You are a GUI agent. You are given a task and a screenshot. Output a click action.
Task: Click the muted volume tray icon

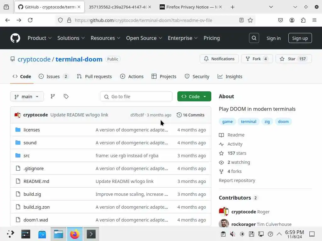point(232,234)
